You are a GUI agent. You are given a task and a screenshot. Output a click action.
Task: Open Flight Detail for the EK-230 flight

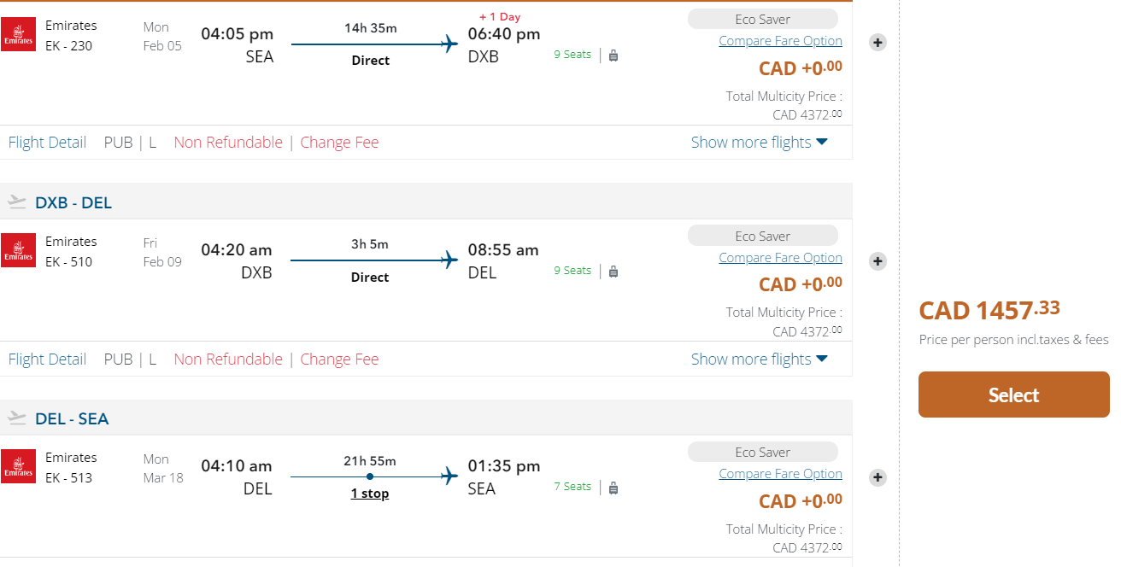coord(47,143)
